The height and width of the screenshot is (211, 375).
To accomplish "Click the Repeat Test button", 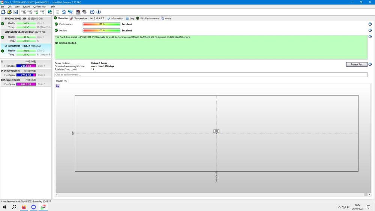I will (x=357, y=64).
